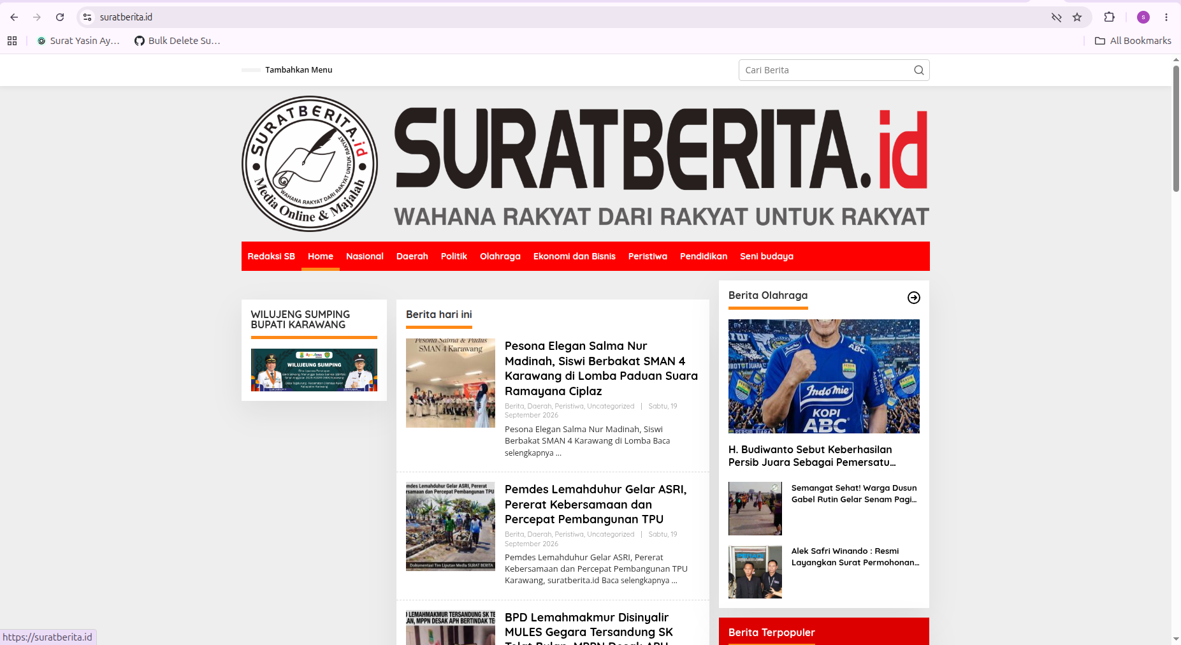Focus the Cari Berita search field

tap(826, 70)
